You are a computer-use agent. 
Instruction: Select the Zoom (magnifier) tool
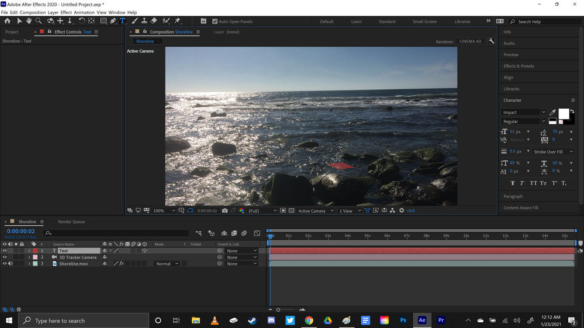pyautogui.click(x=39, y=21)
